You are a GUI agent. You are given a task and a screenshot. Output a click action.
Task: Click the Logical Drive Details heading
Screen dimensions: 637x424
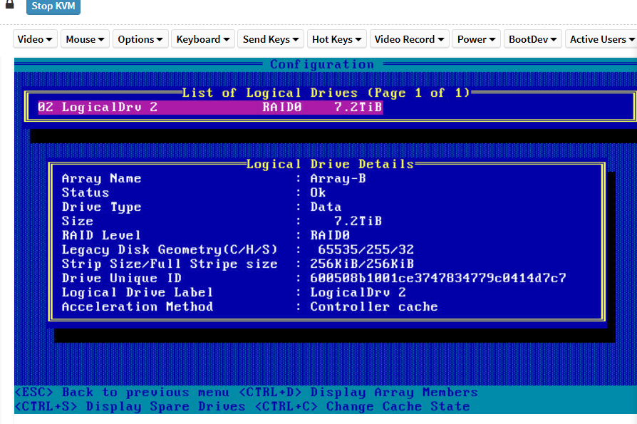coord(330,164)
